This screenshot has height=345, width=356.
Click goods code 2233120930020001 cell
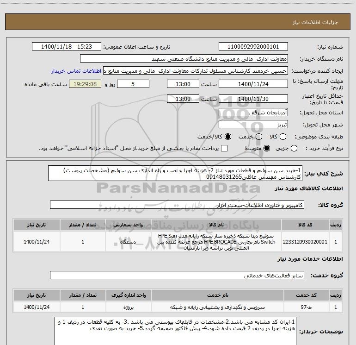pos(305,242)
